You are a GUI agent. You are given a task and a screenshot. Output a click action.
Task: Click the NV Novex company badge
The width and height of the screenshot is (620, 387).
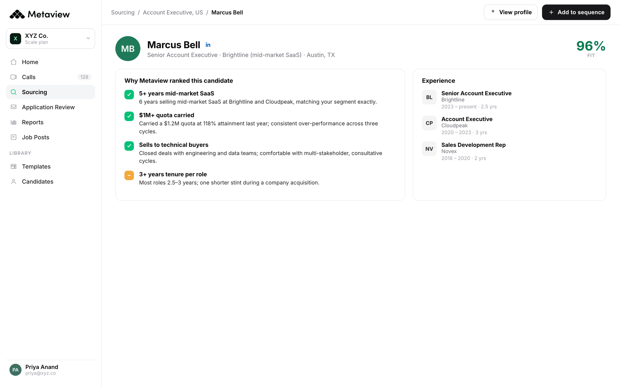tap(429, 149)
